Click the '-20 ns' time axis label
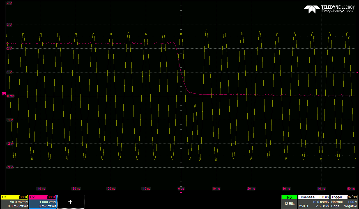359x209 pixels. [x=111, y=189]
